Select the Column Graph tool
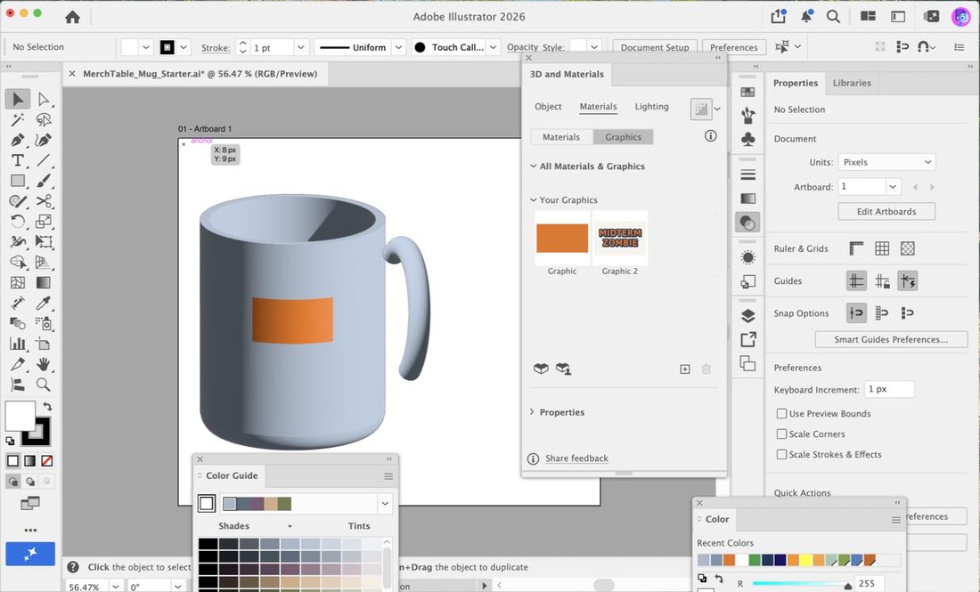Screen dimensions: 980x592 18,344
